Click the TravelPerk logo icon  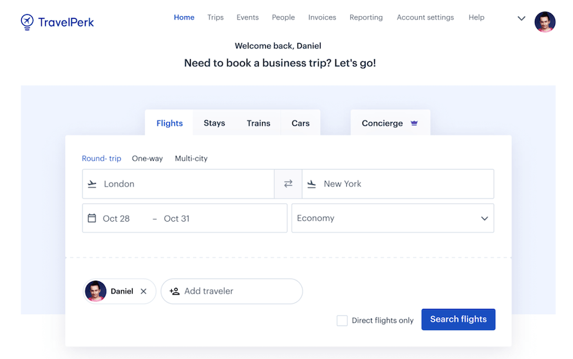coord(27,22)
